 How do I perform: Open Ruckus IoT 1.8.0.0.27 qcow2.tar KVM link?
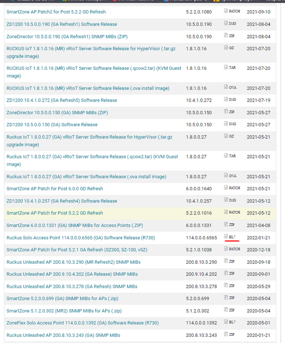(92, 160)
